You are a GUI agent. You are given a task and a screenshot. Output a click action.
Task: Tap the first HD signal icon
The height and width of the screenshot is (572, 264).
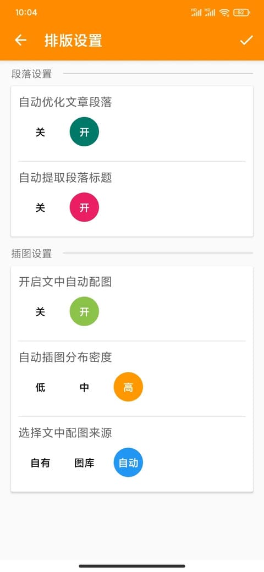point(196,13)
